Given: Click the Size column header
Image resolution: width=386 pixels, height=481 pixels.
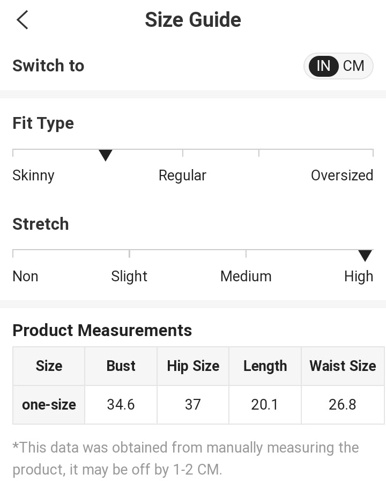Looking at the screenshot, I should click(49, 366).
